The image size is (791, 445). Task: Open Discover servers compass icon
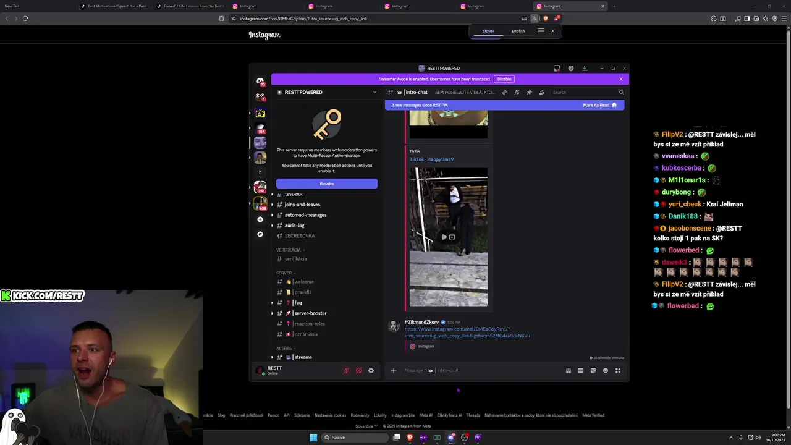click(260, 234)
